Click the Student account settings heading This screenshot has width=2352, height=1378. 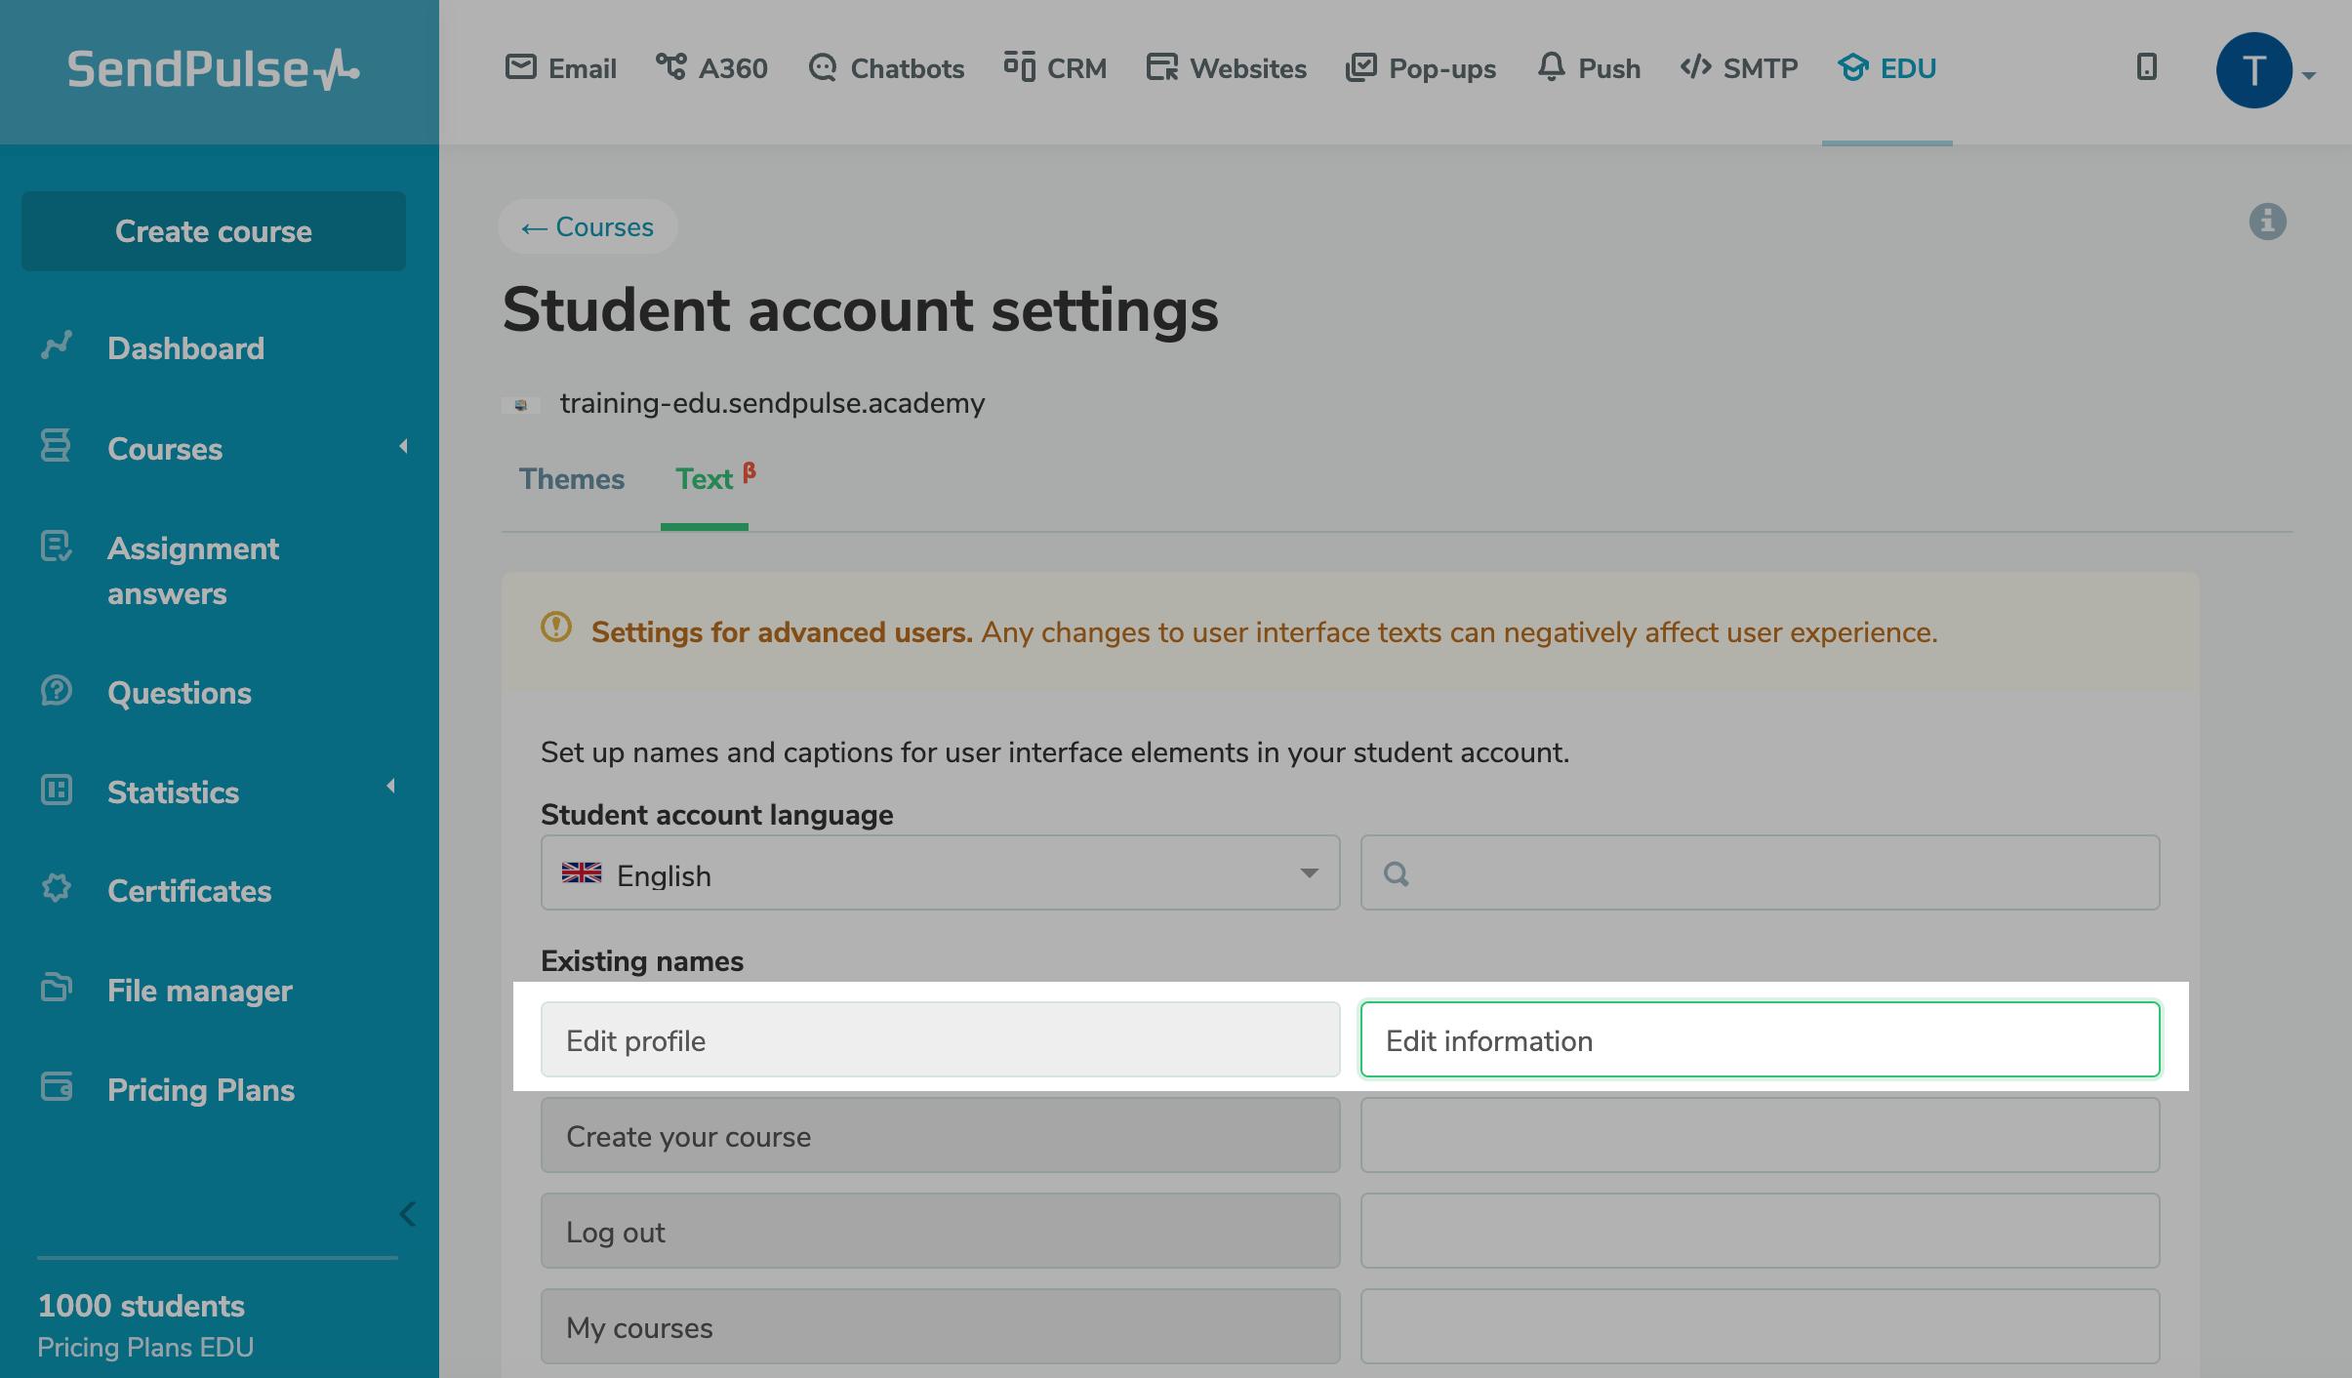pos(860,310)
